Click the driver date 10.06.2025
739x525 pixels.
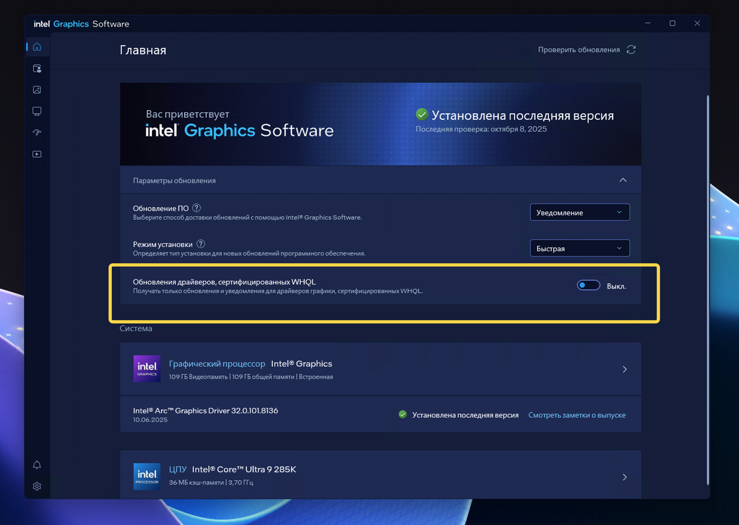pos(150,420)
